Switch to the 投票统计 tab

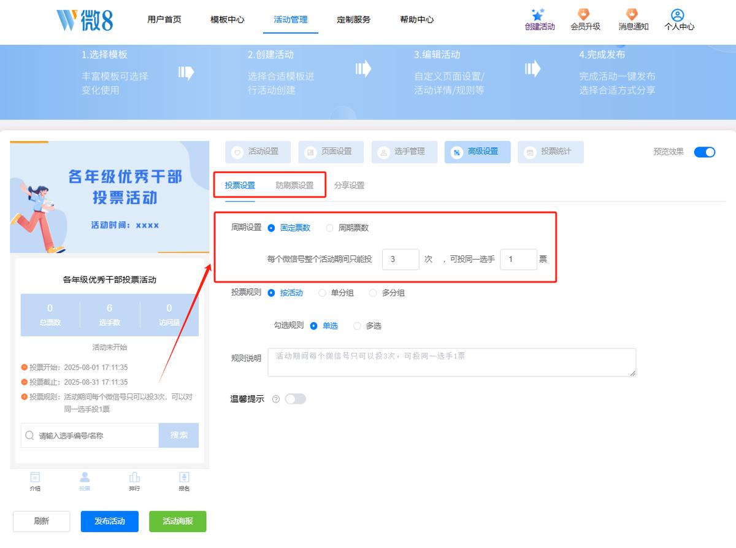point(550,152)
